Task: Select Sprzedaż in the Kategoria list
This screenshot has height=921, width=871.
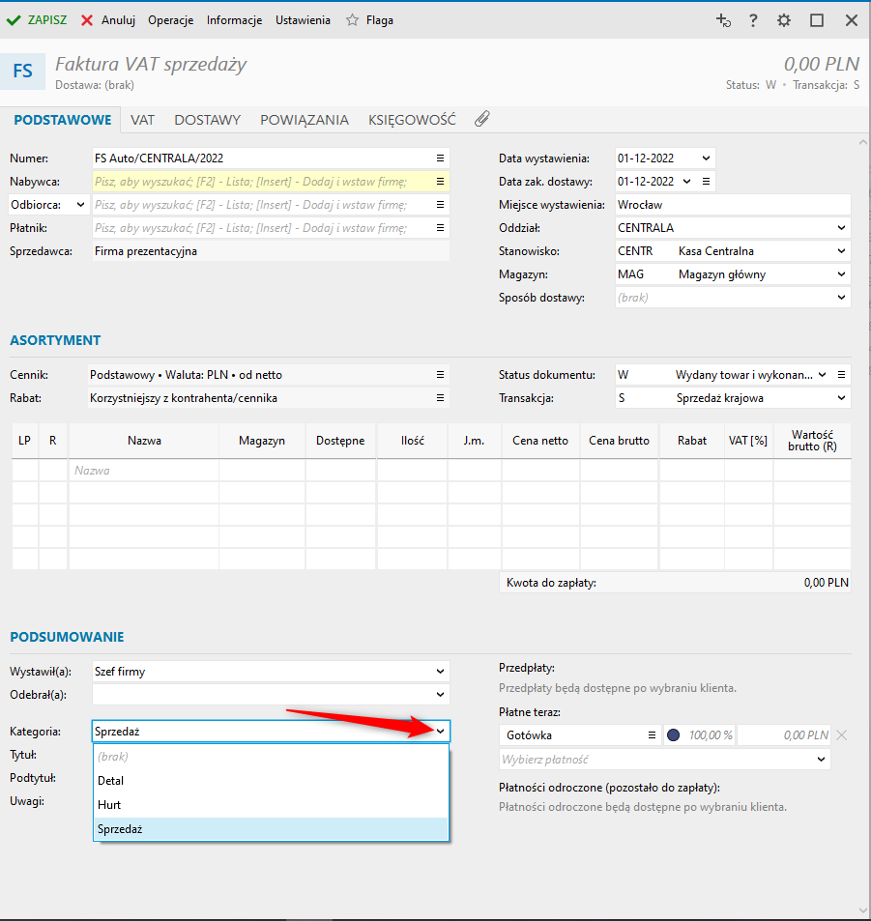Action: pos(271,829)
